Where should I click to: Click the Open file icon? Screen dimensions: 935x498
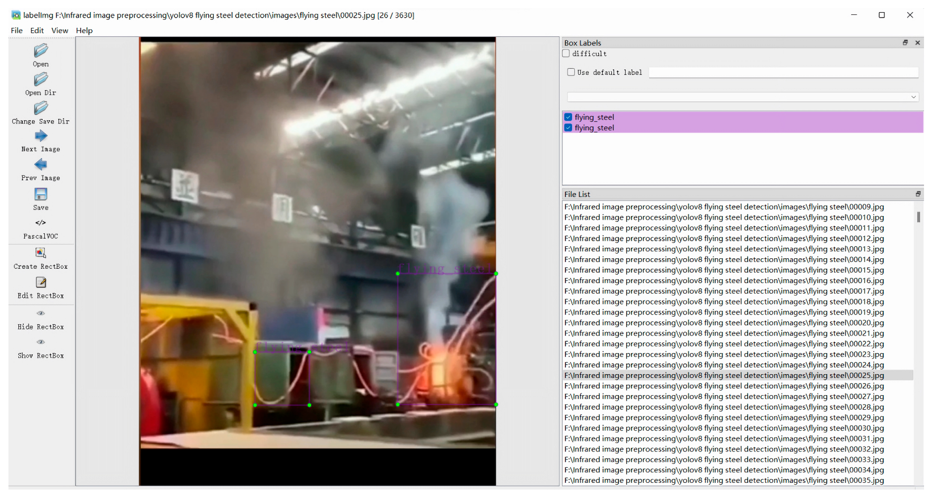coord(41,51)
